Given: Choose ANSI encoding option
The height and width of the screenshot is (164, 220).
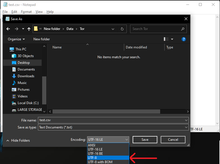Looking at the screenshot, I should [x=108, y=145].
